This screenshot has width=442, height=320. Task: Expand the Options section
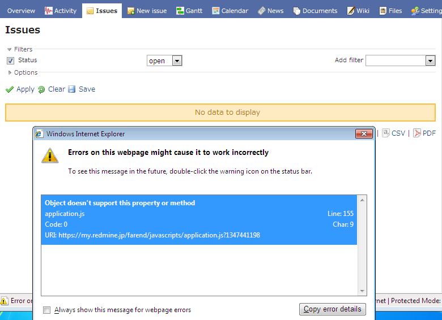pyautogui.click(x=23, y=72)
